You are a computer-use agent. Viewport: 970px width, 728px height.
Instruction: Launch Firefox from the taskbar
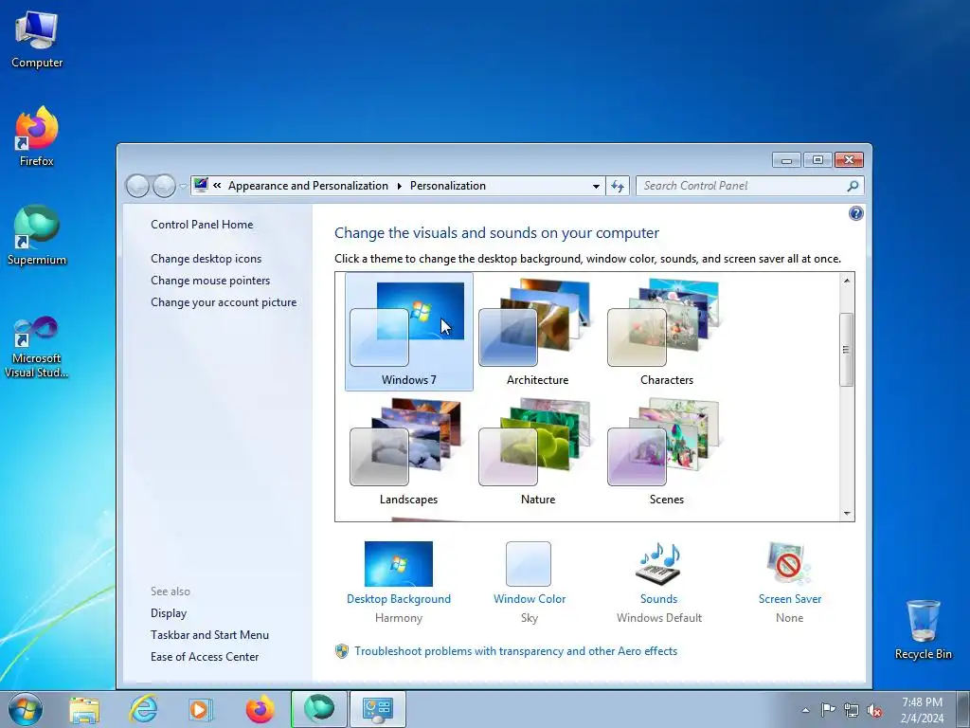pyautogui.click(x=260, y=709)
